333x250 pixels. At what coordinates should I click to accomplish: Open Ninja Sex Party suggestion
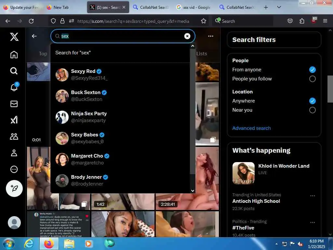click(120, 117)
